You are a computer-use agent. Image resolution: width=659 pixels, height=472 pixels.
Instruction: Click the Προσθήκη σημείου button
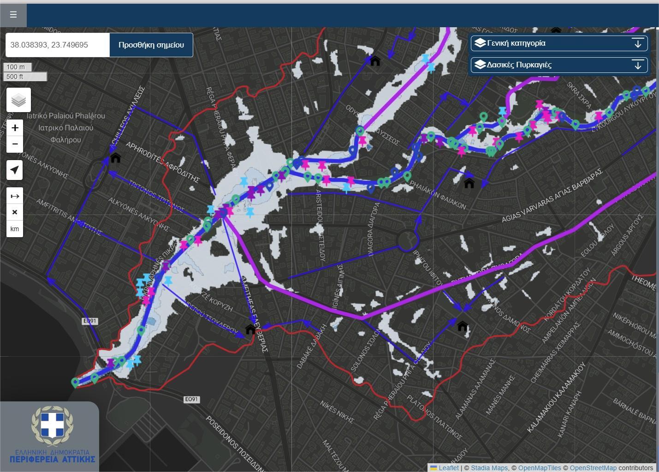point(151,45)
